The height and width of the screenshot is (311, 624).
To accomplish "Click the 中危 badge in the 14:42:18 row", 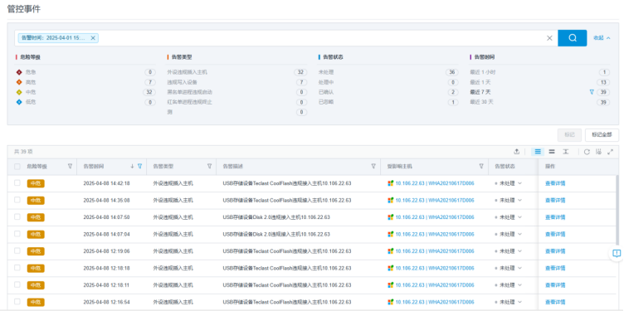I will (36, 183).
